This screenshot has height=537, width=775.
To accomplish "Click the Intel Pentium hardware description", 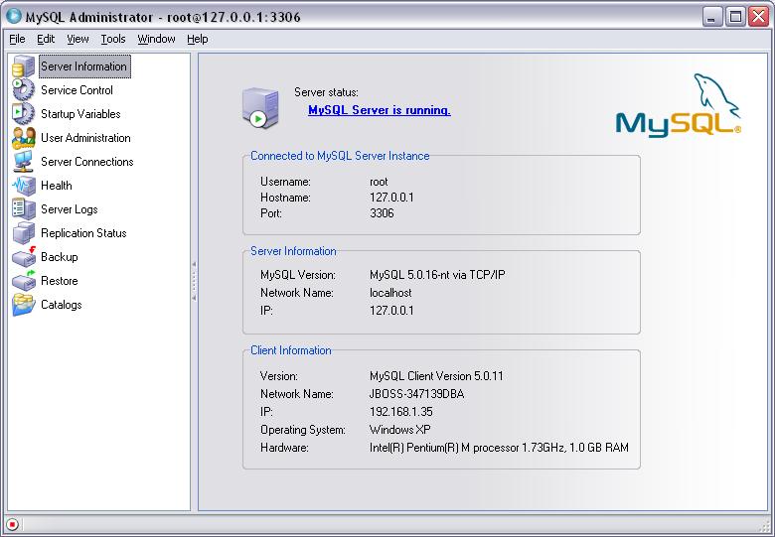I will click(499, 448).
